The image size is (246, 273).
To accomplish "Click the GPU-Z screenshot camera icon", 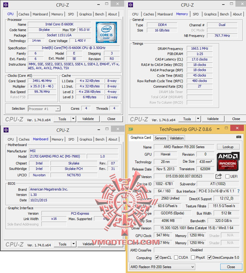I will (239, 137).
